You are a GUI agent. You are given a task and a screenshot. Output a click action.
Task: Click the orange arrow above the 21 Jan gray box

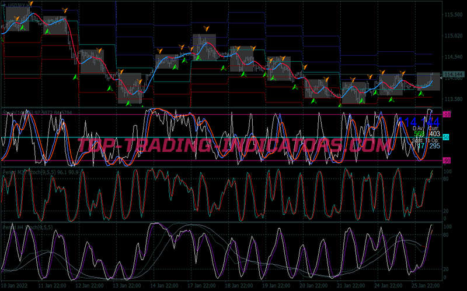[353, 80]
